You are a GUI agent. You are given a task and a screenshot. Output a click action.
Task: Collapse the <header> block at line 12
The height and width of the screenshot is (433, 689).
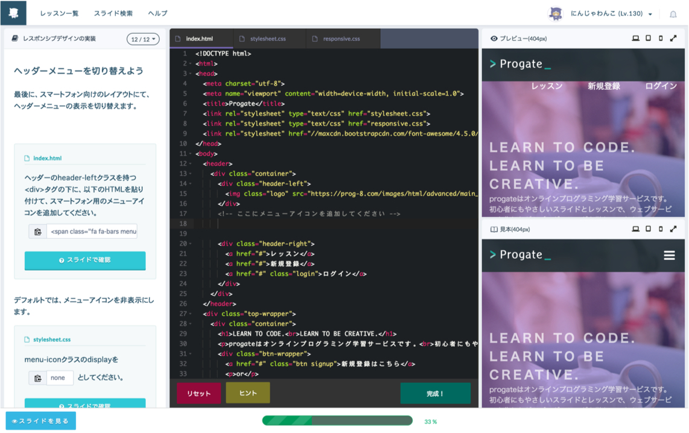[x=191, y=164]
